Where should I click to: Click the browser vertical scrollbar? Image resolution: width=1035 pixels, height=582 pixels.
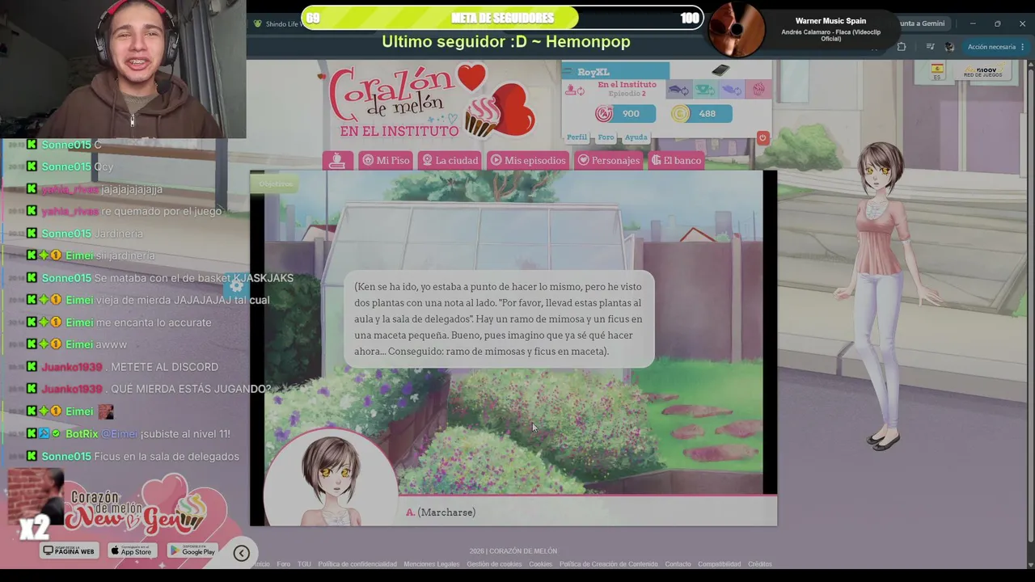(x=1029, y=307)
